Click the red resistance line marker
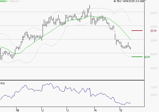Viewport: 159px width, 112px height. pyautogui.click(x=137, y=31)
